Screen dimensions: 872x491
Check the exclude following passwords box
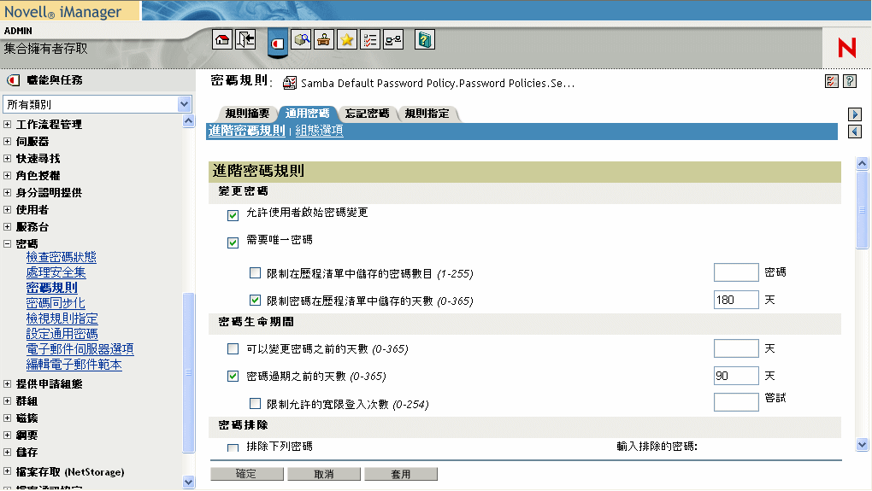[x=233, y=447]
